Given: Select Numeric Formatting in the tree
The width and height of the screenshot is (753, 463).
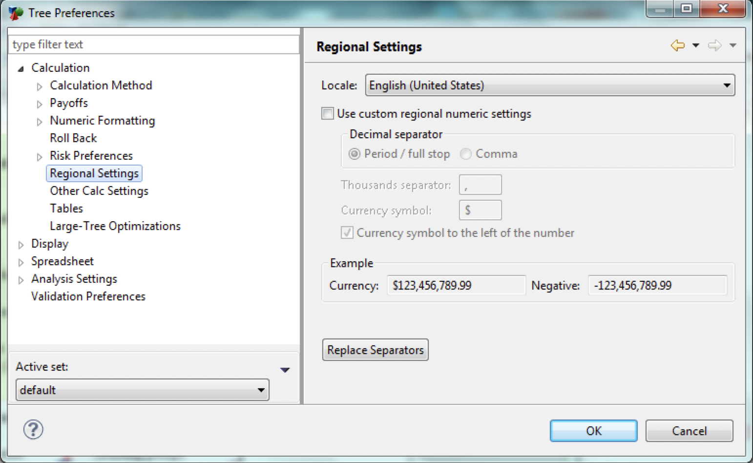Looking at the screenshot, I should coord(102,121).
